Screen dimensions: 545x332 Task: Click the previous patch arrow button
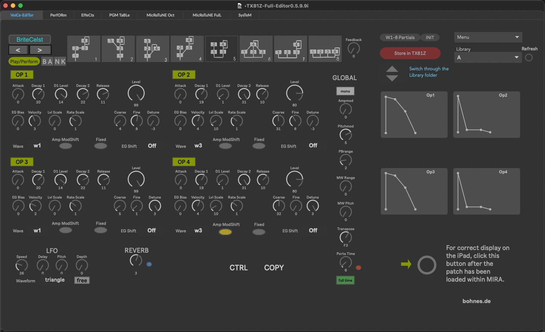pos(18,50)
